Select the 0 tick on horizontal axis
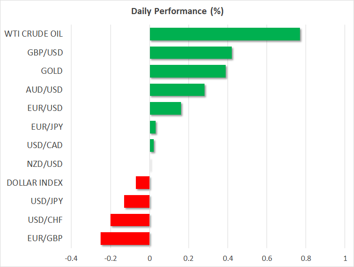 point(149,258)
